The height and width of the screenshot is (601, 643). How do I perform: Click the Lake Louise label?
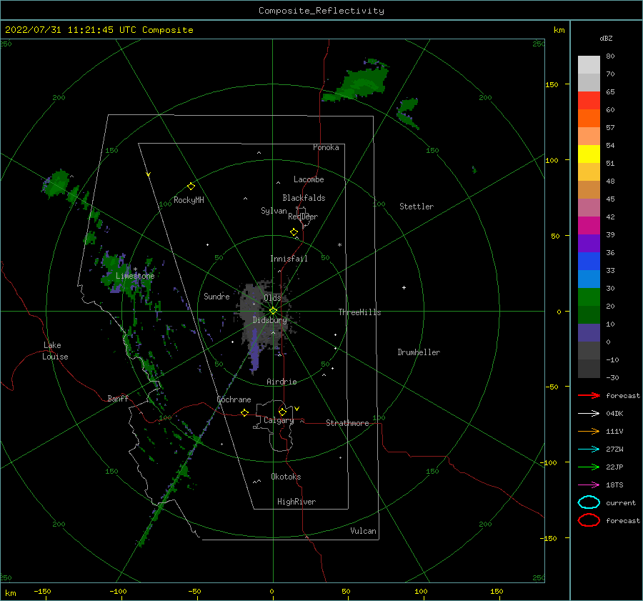(x=55, y=351)
